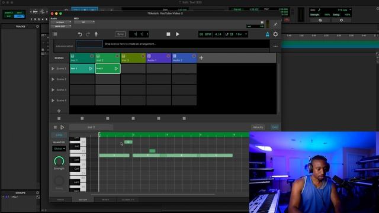
Task: Add a new scene with the plus icon
Action: pos(59,111)
